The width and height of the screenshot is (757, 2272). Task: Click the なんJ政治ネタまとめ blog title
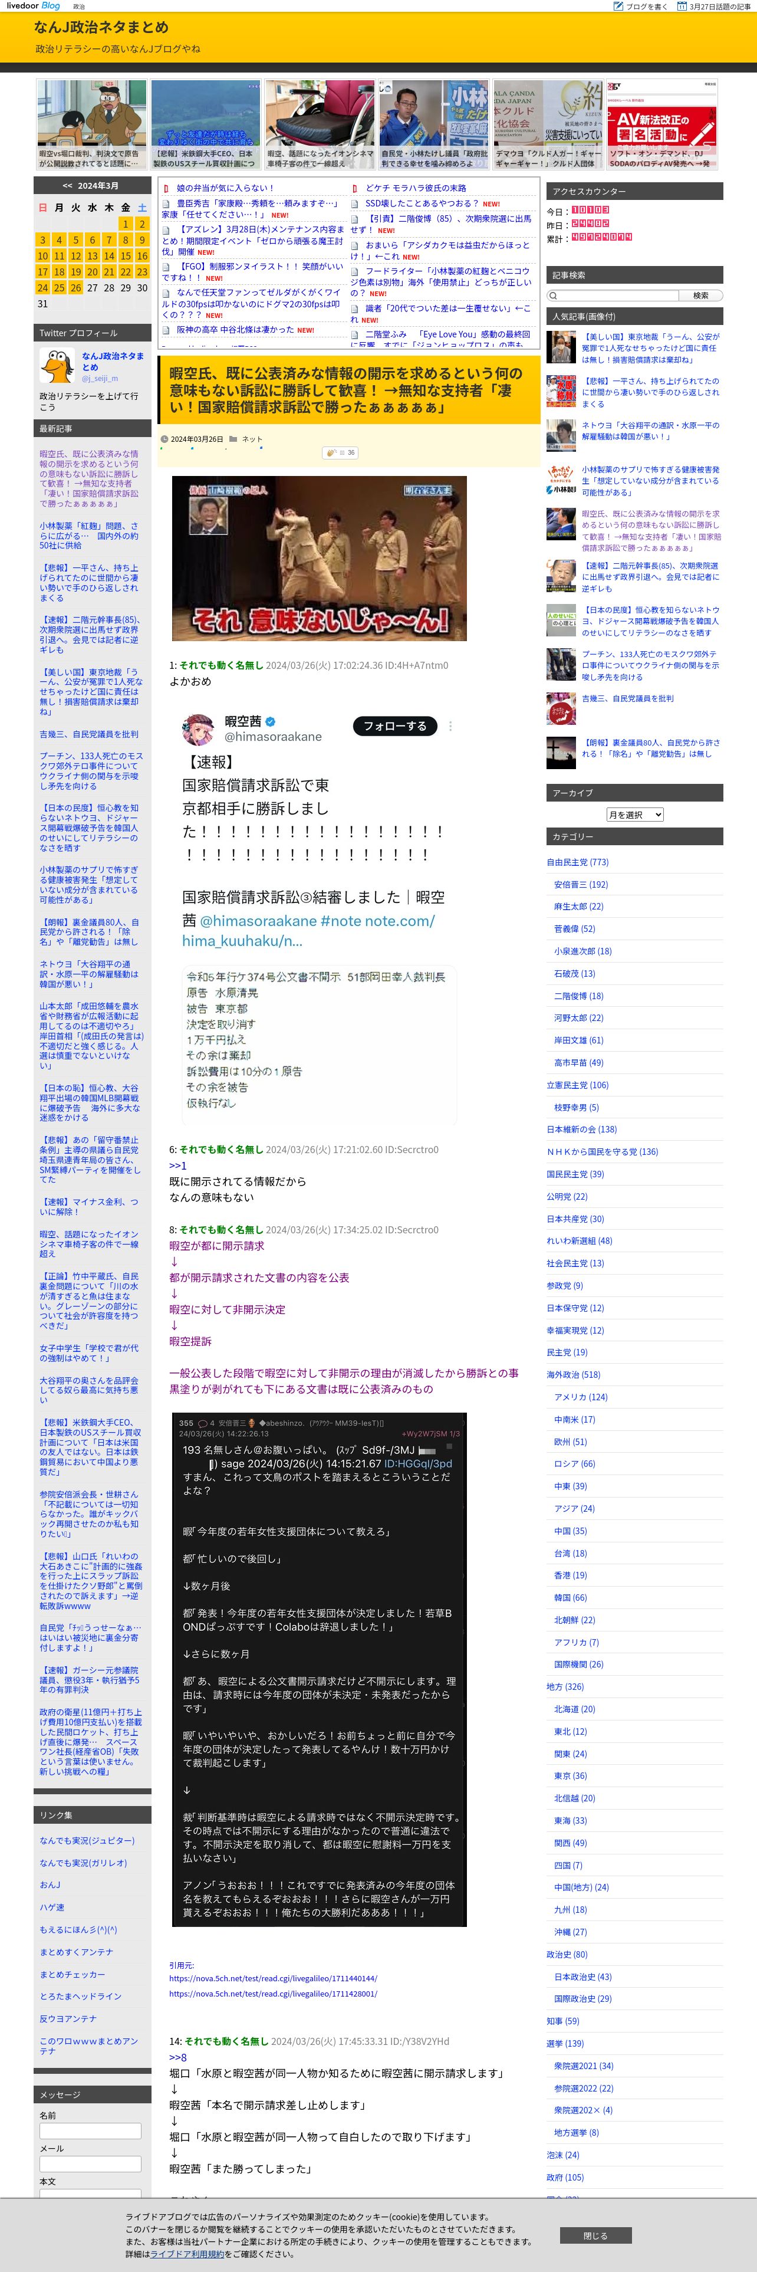pos(101,27)
